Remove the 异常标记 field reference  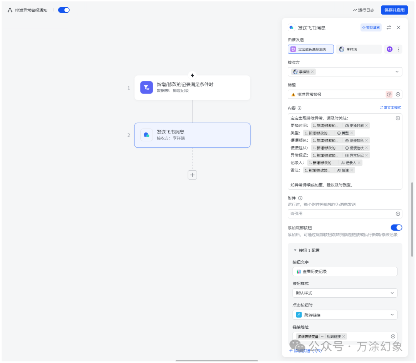coord(366,155)
